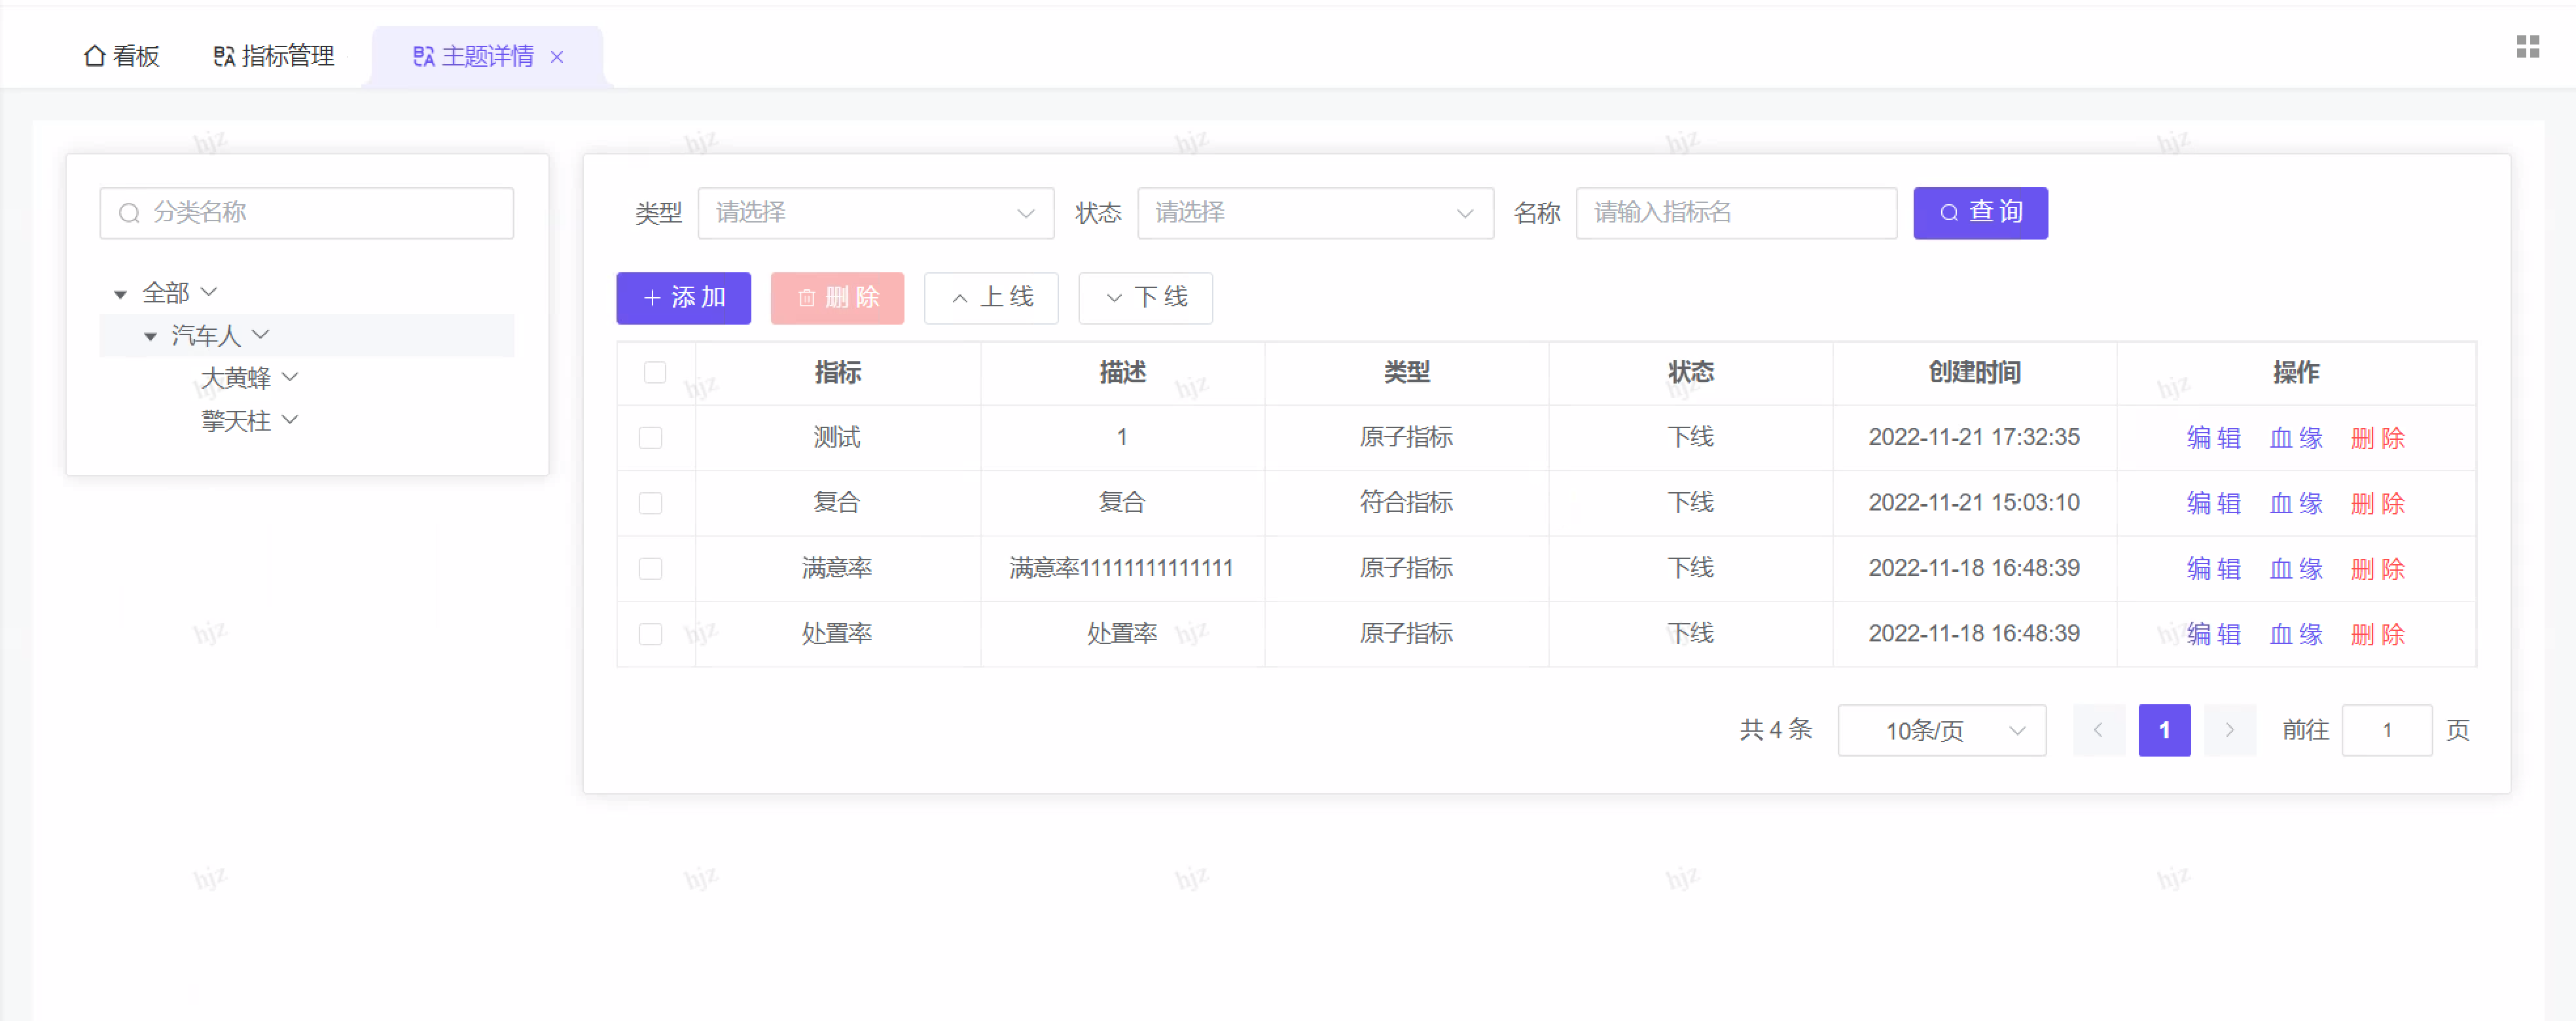Click the search icon in 分类名称 field

(129, 213)
